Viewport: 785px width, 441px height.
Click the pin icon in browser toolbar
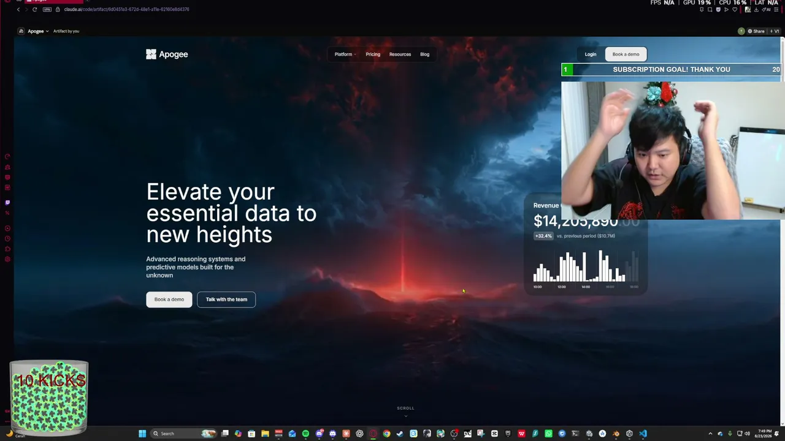[x=702, y=9]
